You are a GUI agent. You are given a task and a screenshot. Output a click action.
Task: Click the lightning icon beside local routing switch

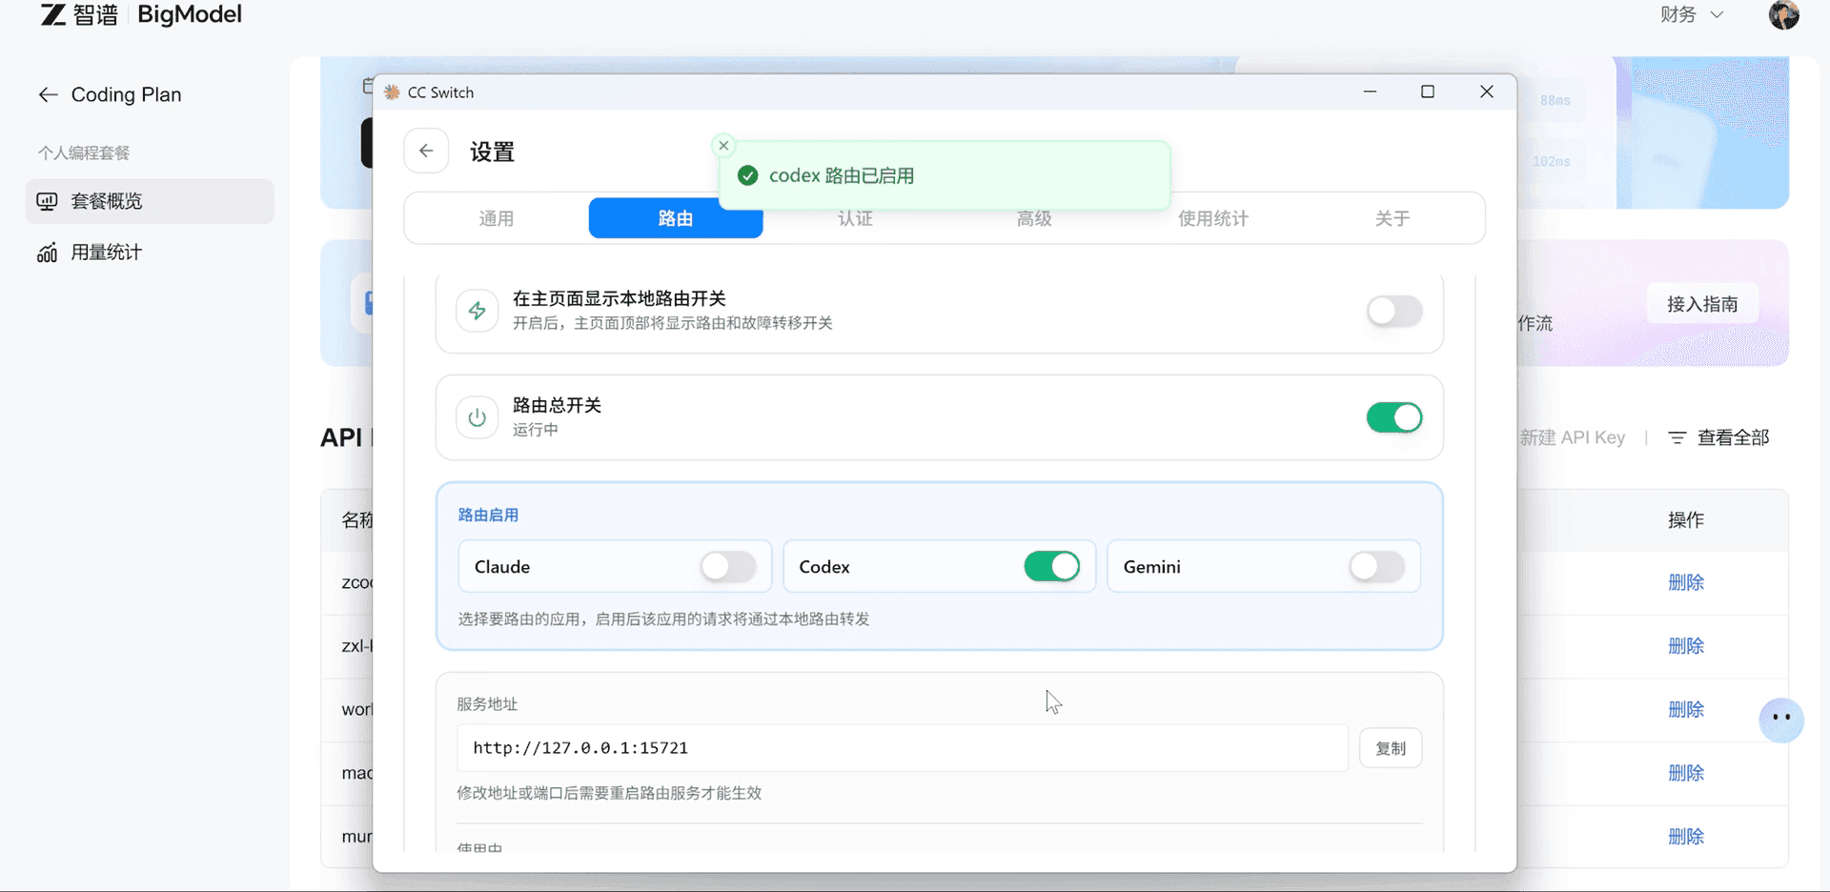coord(478,311)
